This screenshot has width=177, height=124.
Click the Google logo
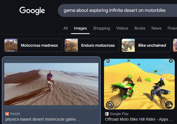(x=32, y=11)
